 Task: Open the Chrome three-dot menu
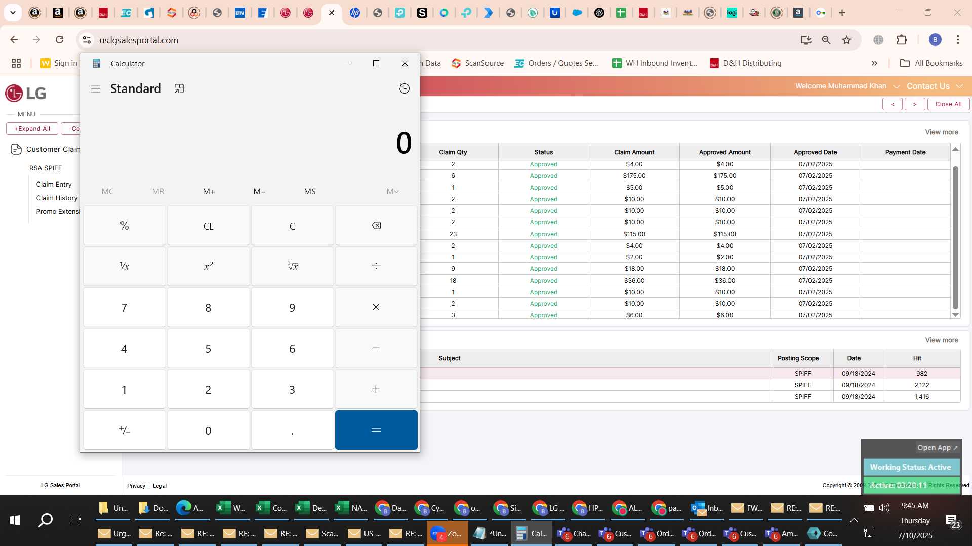point(958,40)
